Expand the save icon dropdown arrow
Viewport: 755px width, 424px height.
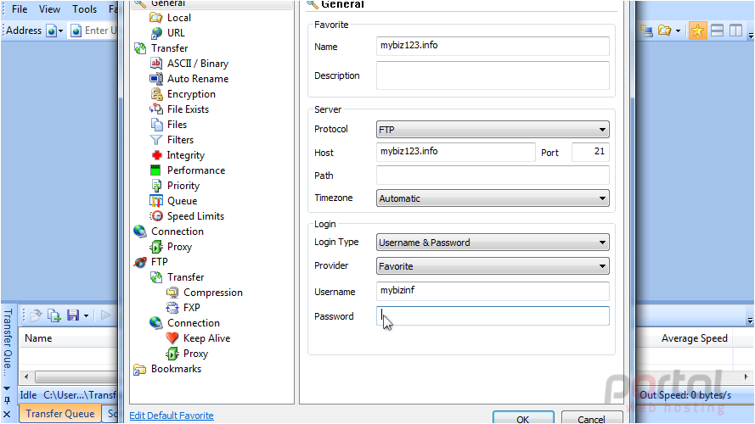point(86,315)
